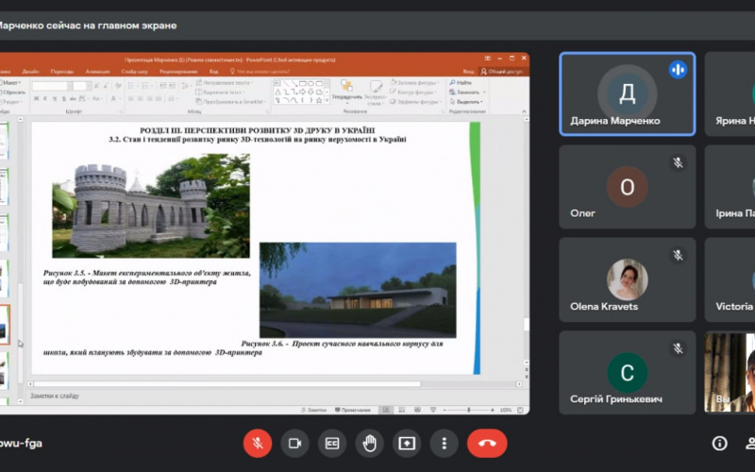Collapse the ribbon with the chevron
This screenshot has width=755, height=472.
point(524,111)
